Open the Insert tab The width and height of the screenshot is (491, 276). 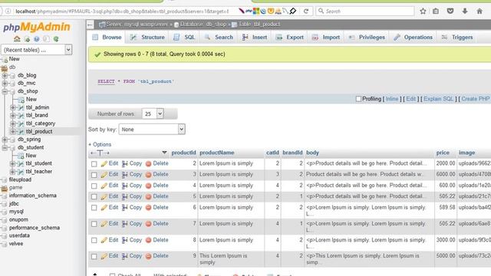pos(255,38)
